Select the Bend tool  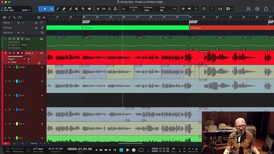(x=83, y=9)
